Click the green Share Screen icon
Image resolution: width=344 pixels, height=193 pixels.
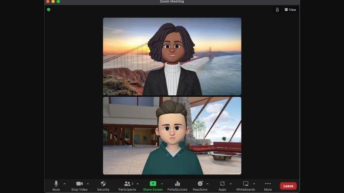(x=153, y=184)
